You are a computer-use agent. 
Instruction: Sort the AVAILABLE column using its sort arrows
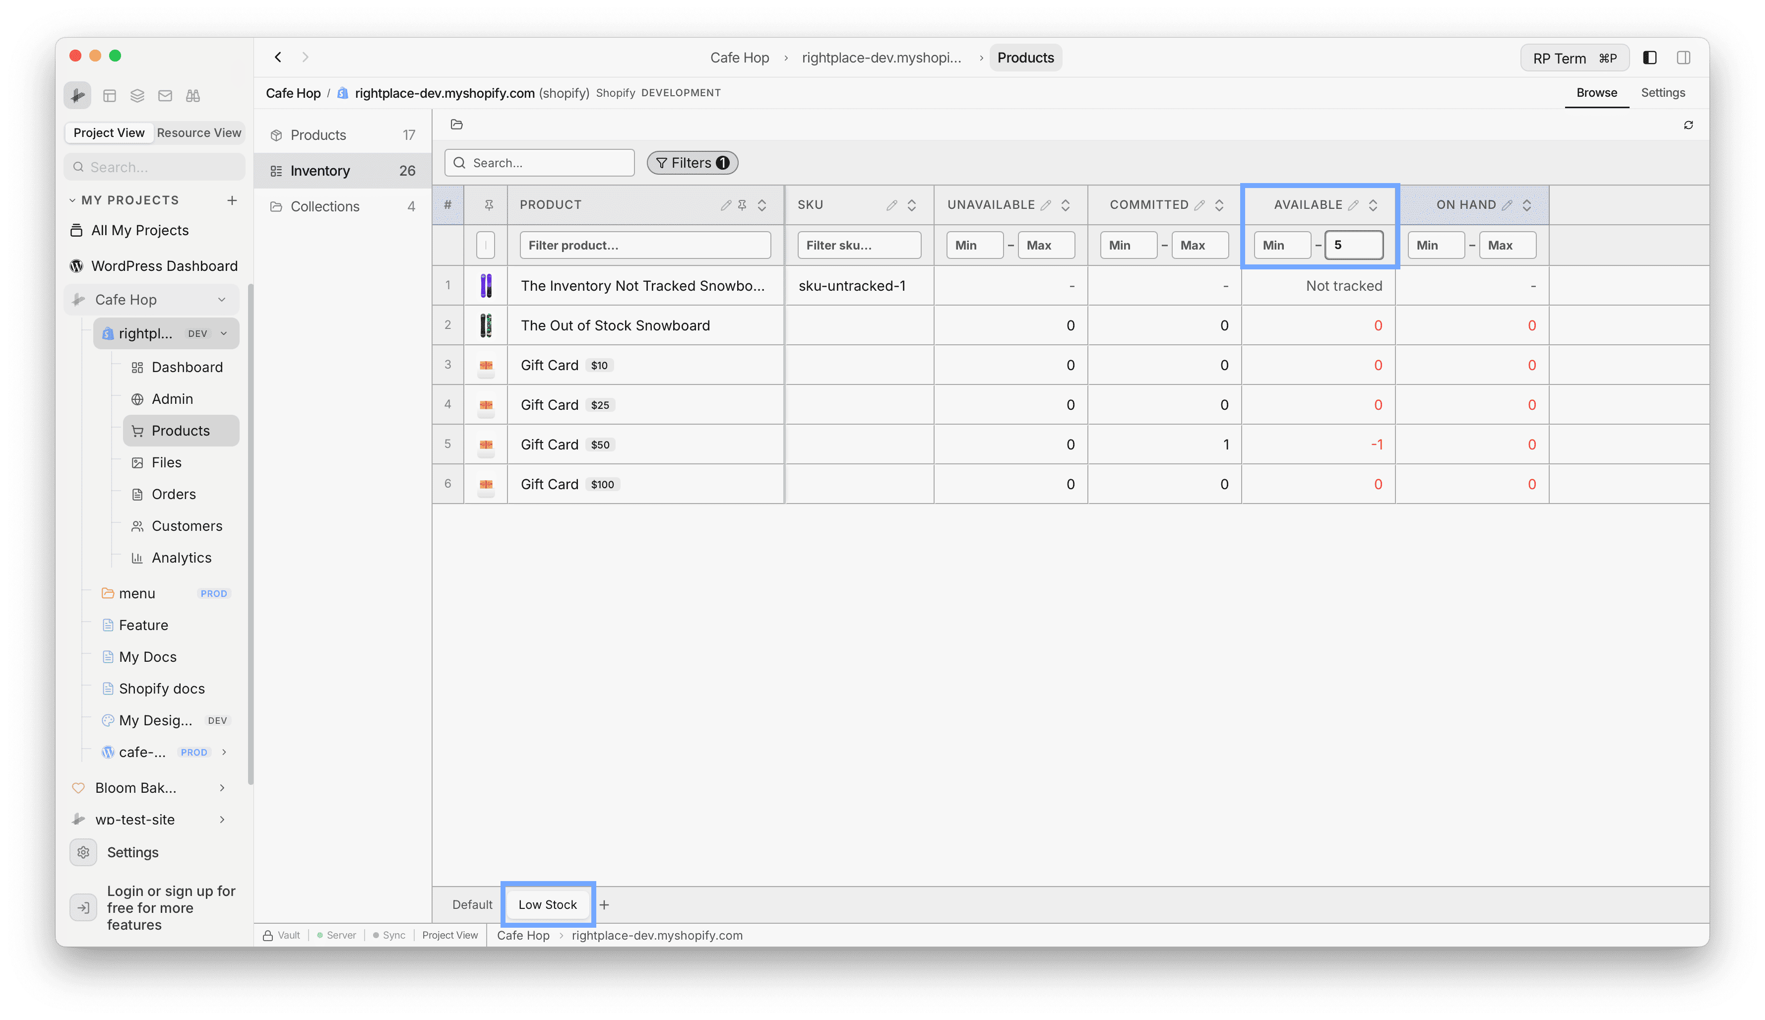click(1374, 204)
